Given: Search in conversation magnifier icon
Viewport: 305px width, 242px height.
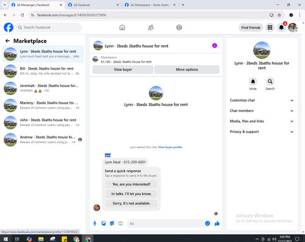Looking at the screenshot, I should click(x=270, y=82).
